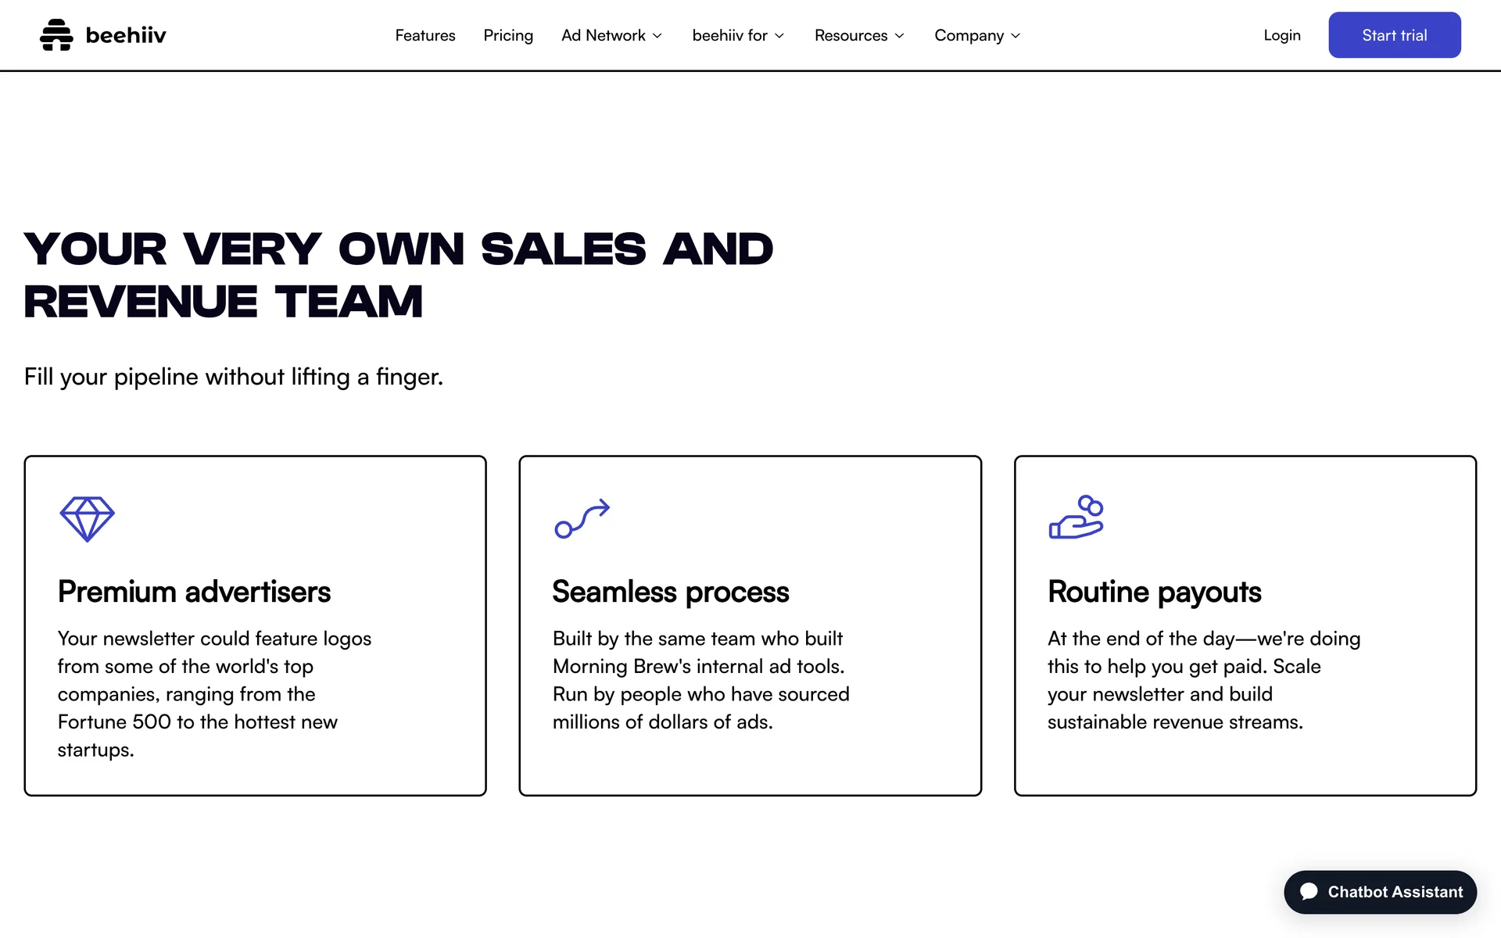Open the beehiiv for dropdown menu
This screenshot has width=1501, height=938.
pyautogui.click(x=737, y=35)
